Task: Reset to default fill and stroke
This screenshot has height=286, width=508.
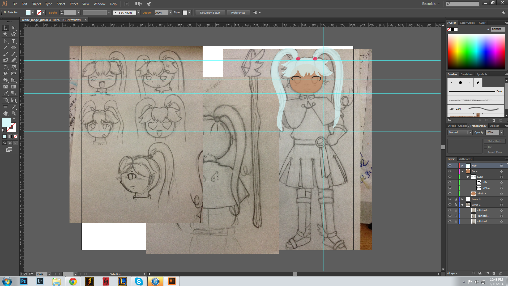Action: (x=3, y=130)
